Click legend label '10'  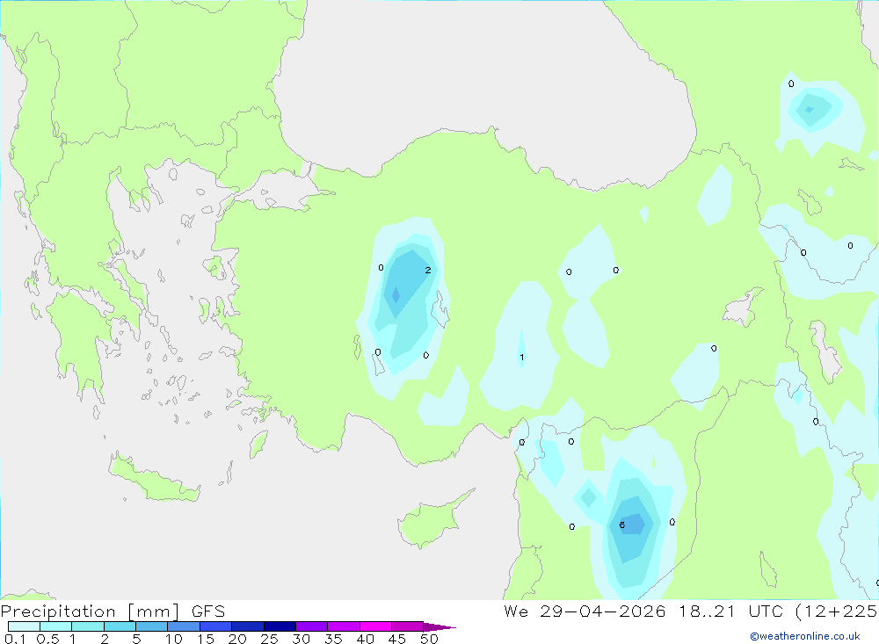tap(174, 639)
